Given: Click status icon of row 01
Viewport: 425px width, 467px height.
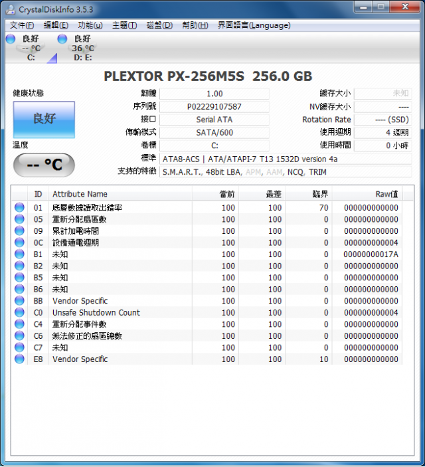Looking at the screenshot, I should tap(19, 207).
